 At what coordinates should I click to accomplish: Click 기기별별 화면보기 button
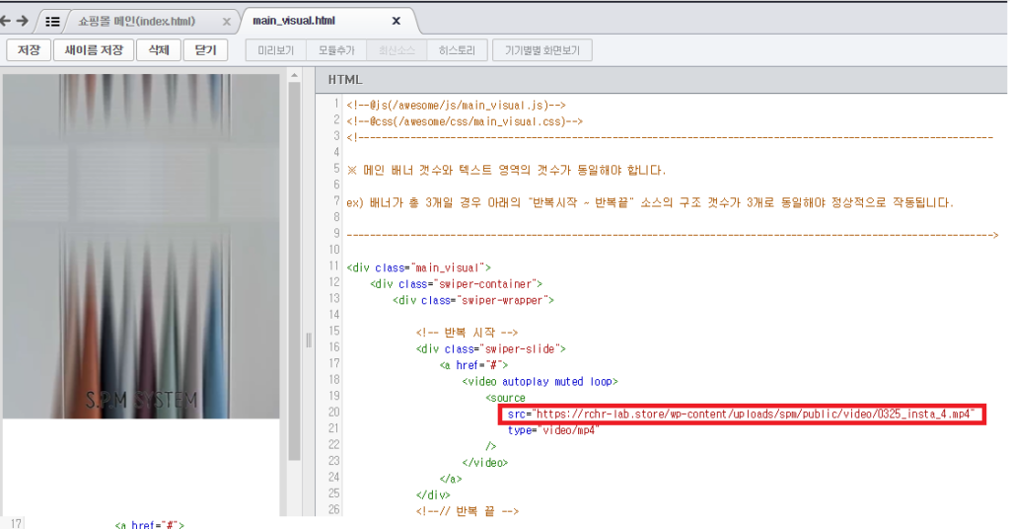542,50
